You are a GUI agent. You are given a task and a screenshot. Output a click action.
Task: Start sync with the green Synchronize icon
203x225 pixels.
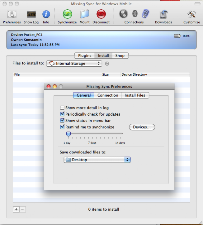pyautogui.click(x=67, y=14)
